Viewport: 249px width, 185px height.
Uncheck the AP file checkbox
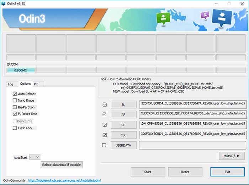point(105,114)
